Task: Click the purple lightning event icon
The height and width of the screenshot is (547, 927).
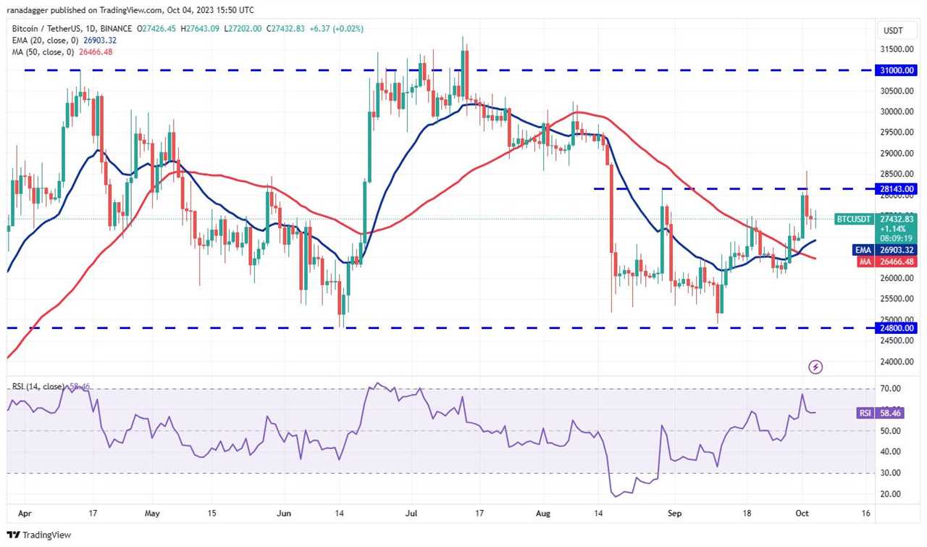Action: click(815, 367)
